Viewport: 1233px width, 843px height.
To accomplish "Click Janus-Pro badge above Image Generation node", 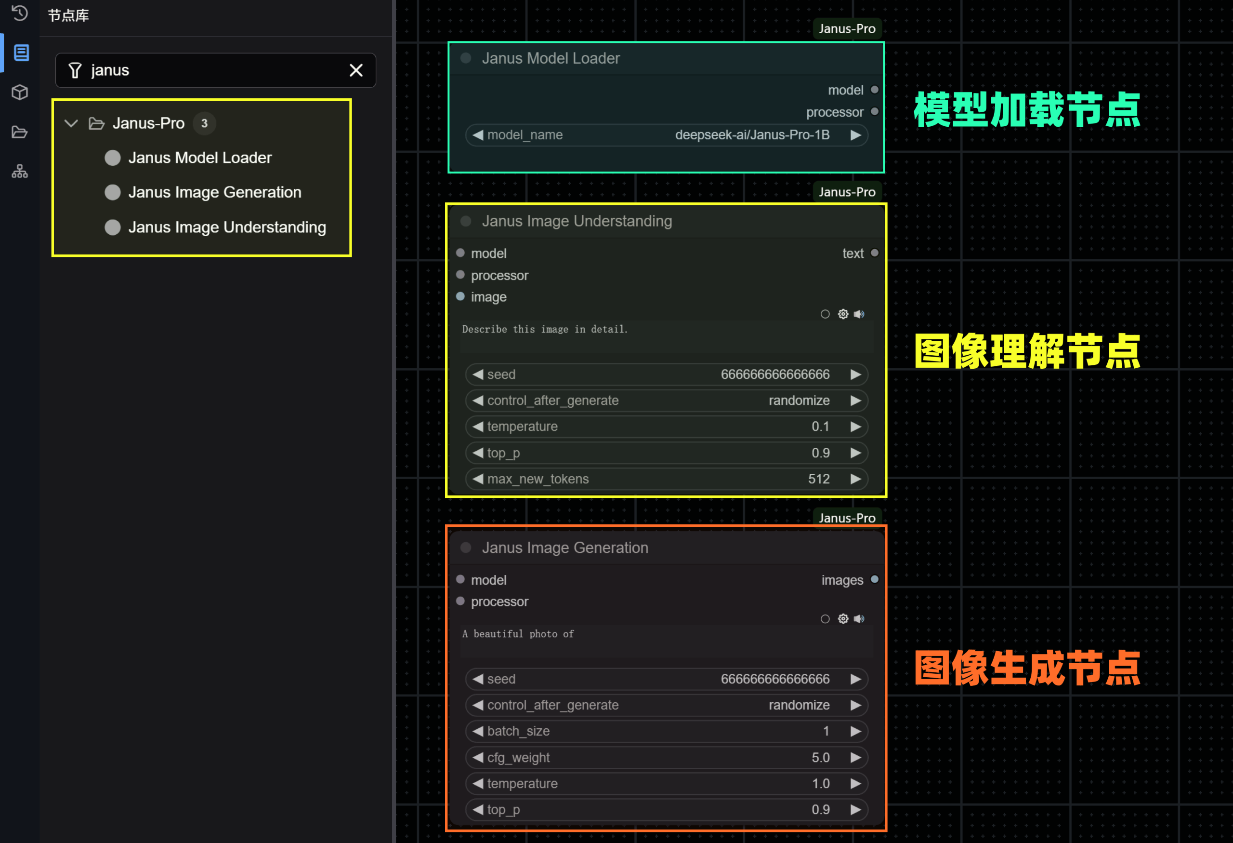I will [x=847, y=518].
